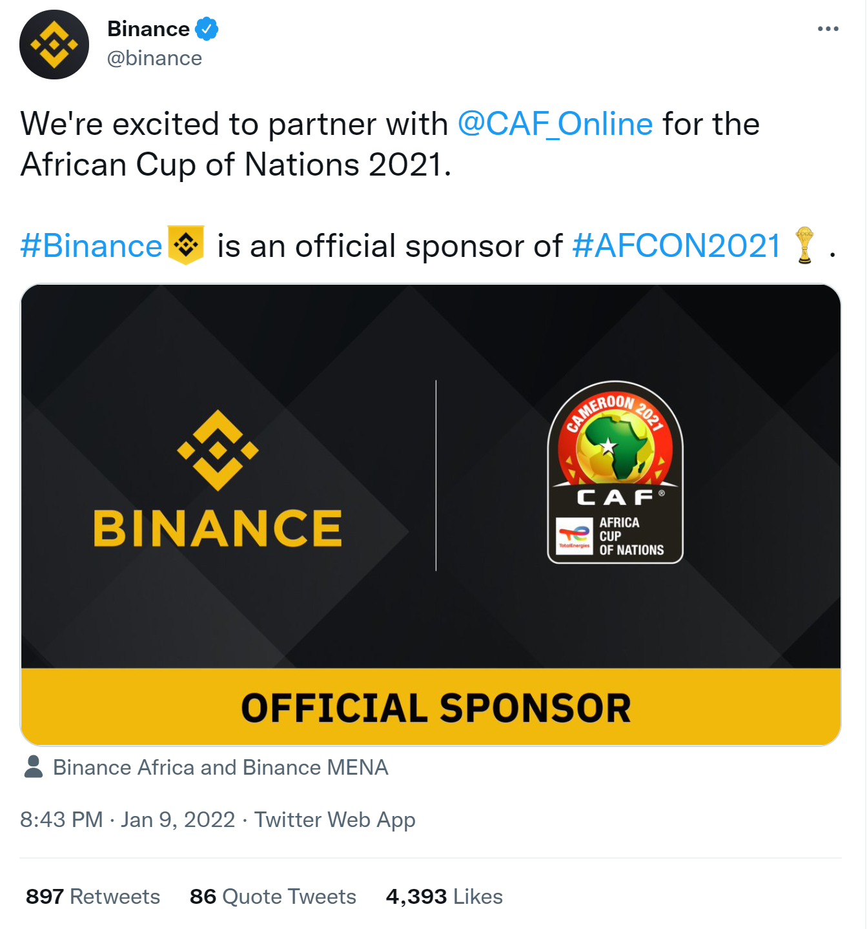View the 4,393 Likes list

(x=444, y=897)
